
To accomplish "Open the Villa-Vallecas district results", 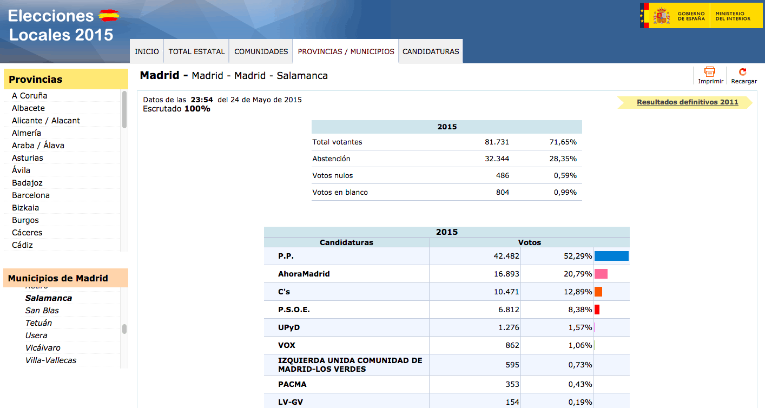I will 51,360.
